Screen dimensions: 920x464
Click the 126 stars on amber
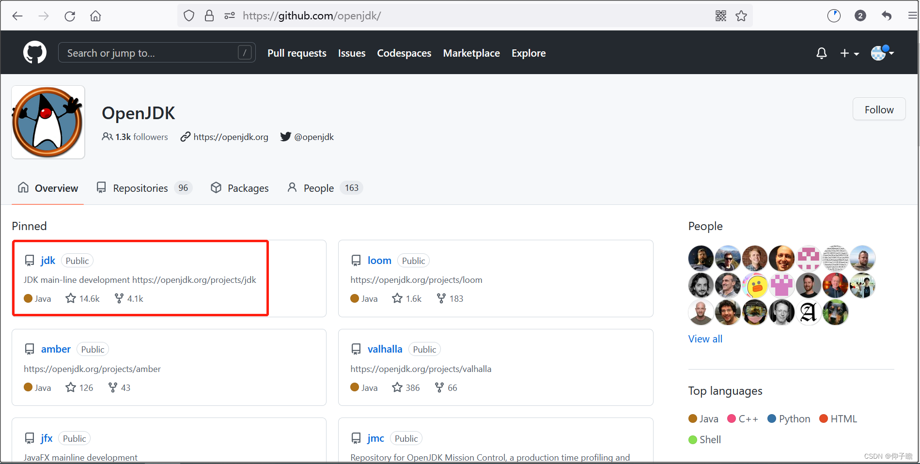click(x=79, y=388)
